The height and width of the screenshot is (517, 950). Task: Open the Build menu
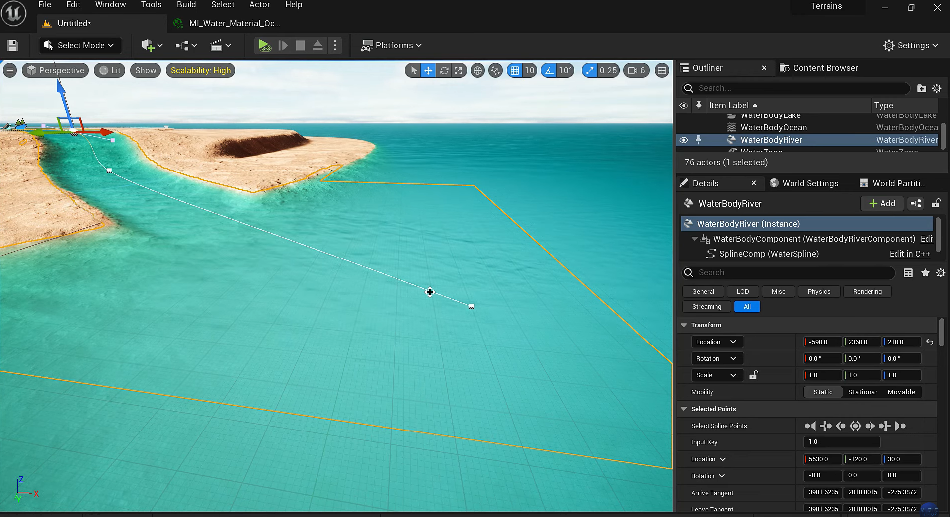[186, 5]
